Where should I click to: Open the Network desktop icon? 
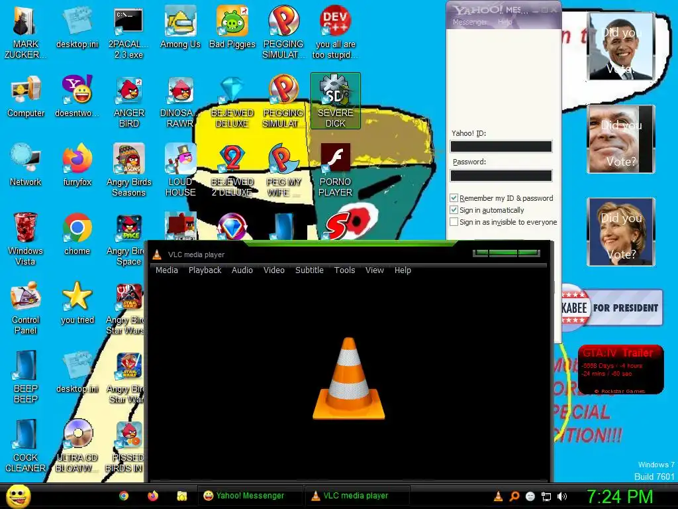point(26,166)
